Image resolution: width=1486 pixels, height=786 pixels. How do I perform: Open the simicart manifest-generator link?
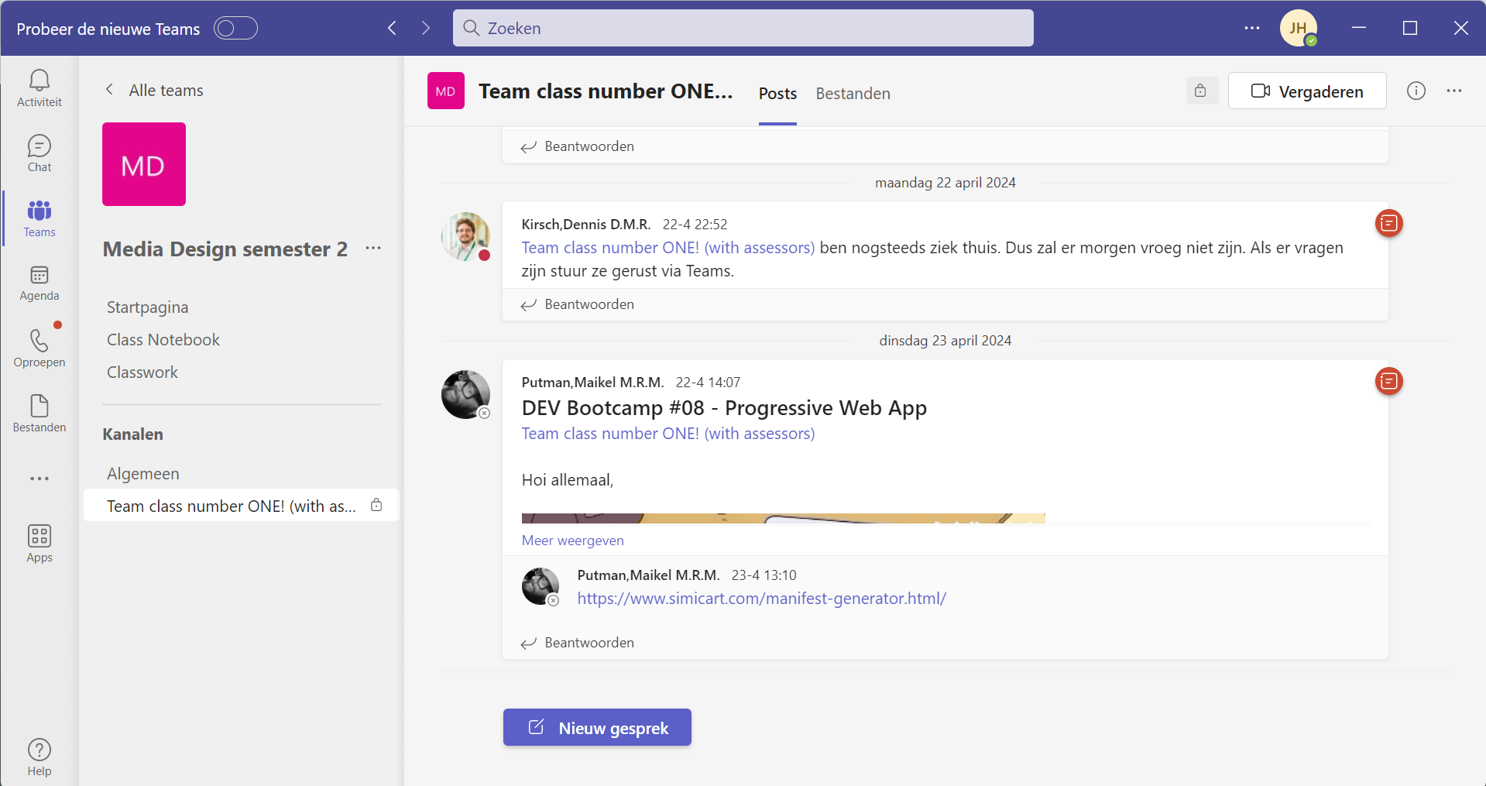[x=761, y=599]
